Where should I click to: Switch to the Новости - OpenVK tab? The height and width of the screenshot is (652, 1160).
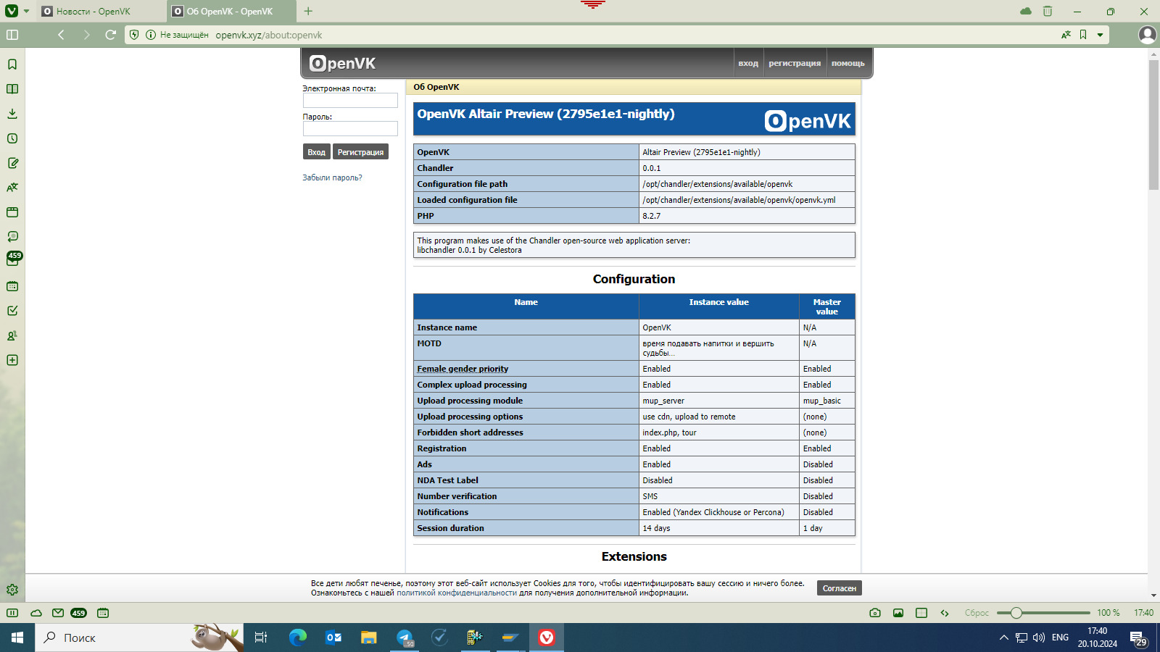coord(101,12)
